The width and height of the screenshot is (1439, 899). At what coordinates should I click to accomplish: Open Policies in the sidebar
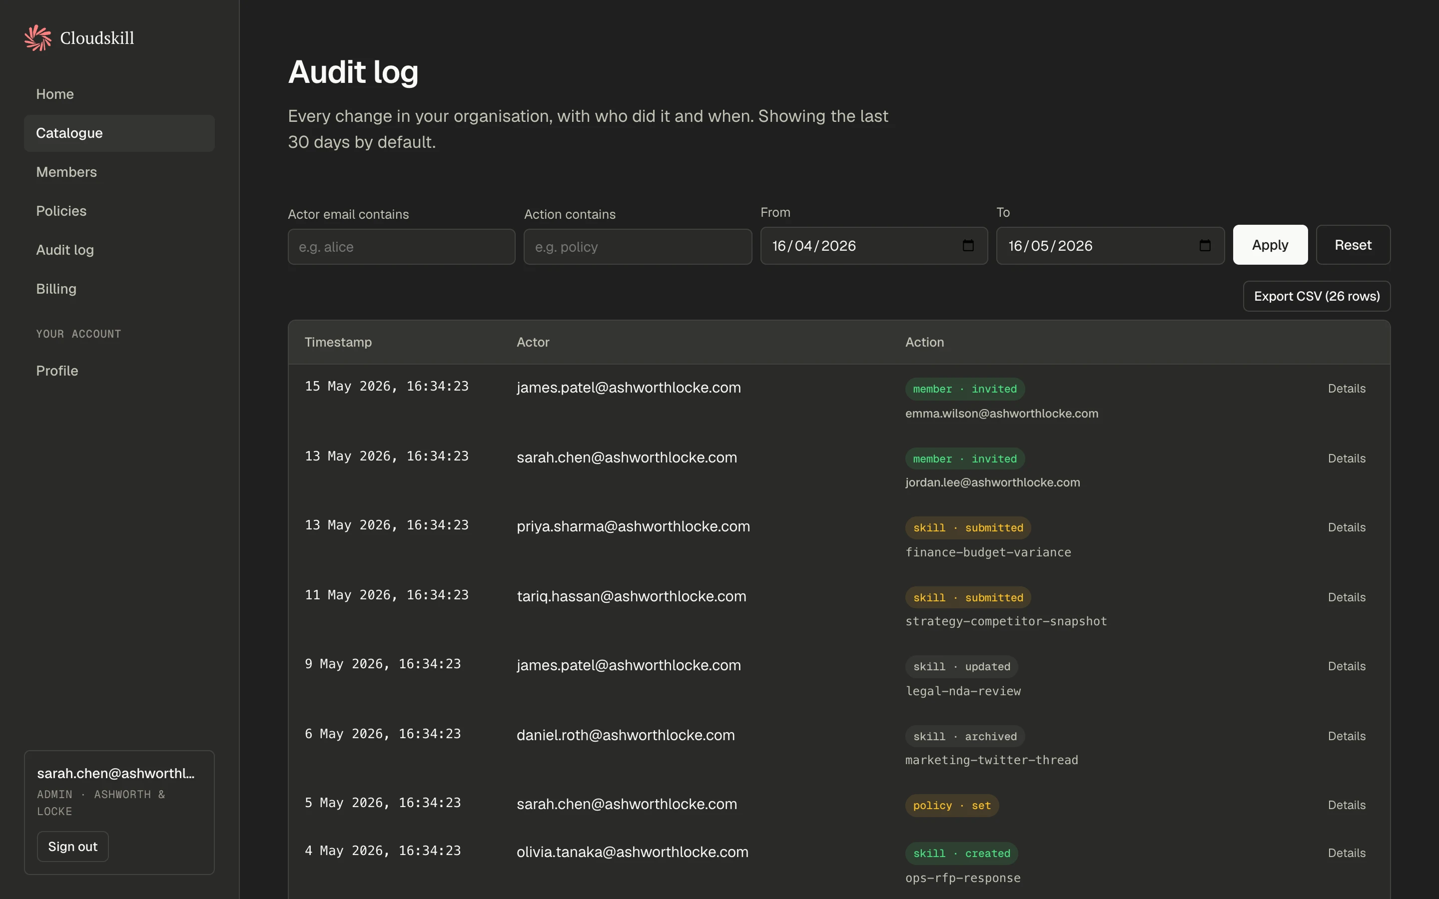tap(119, 211)
